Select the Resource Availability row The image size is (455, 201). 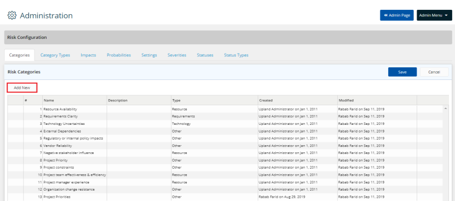[225, 109]
